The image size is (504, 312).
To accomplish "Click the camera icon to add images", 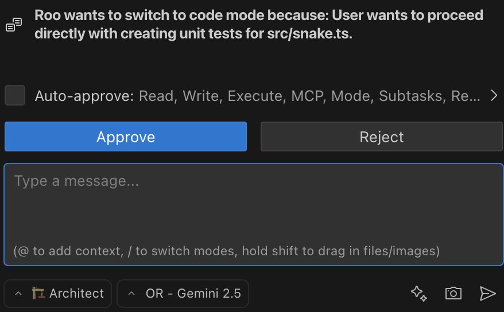I will [x=453, y=294].
